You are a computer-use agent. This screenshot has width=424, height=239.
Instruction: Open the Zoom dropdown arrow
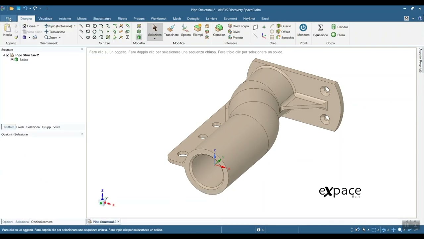point(60,38)
